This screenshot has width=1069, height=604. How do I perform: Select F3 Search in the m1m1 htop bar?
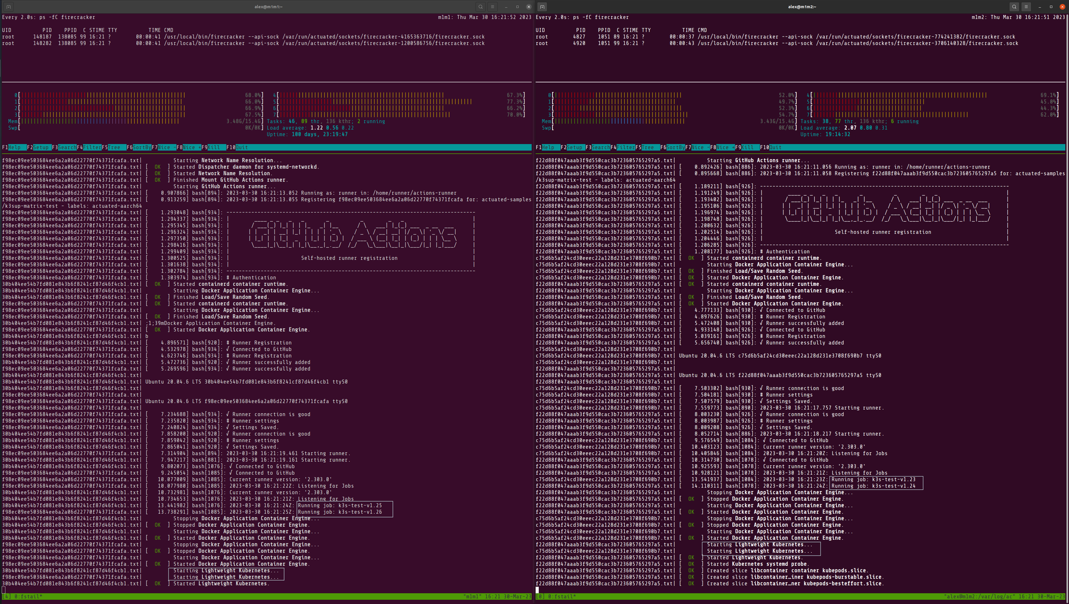point(64,148)
